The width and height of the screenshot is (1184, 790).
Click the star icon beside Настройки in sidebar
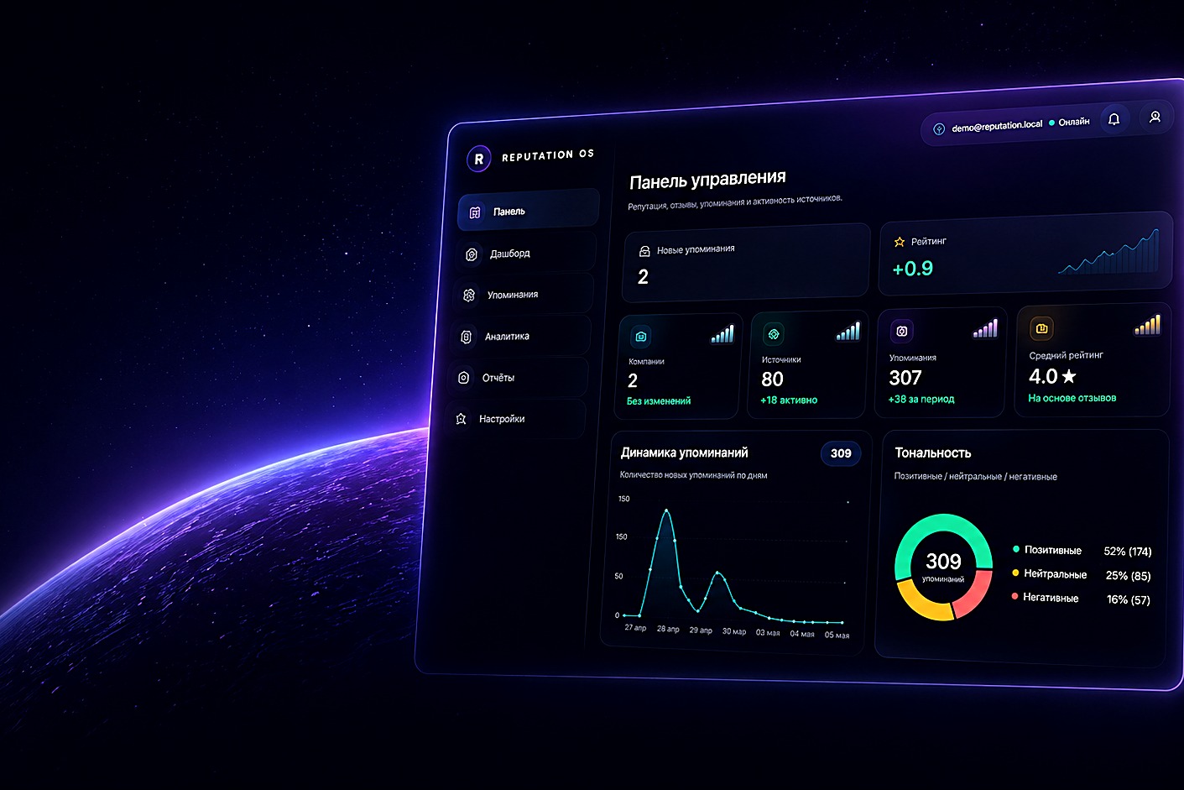pyautogui.click(x=461, y=419)
